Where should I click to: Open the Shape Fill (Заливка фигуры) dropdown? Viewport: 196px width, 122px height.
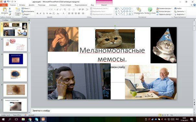164,8
